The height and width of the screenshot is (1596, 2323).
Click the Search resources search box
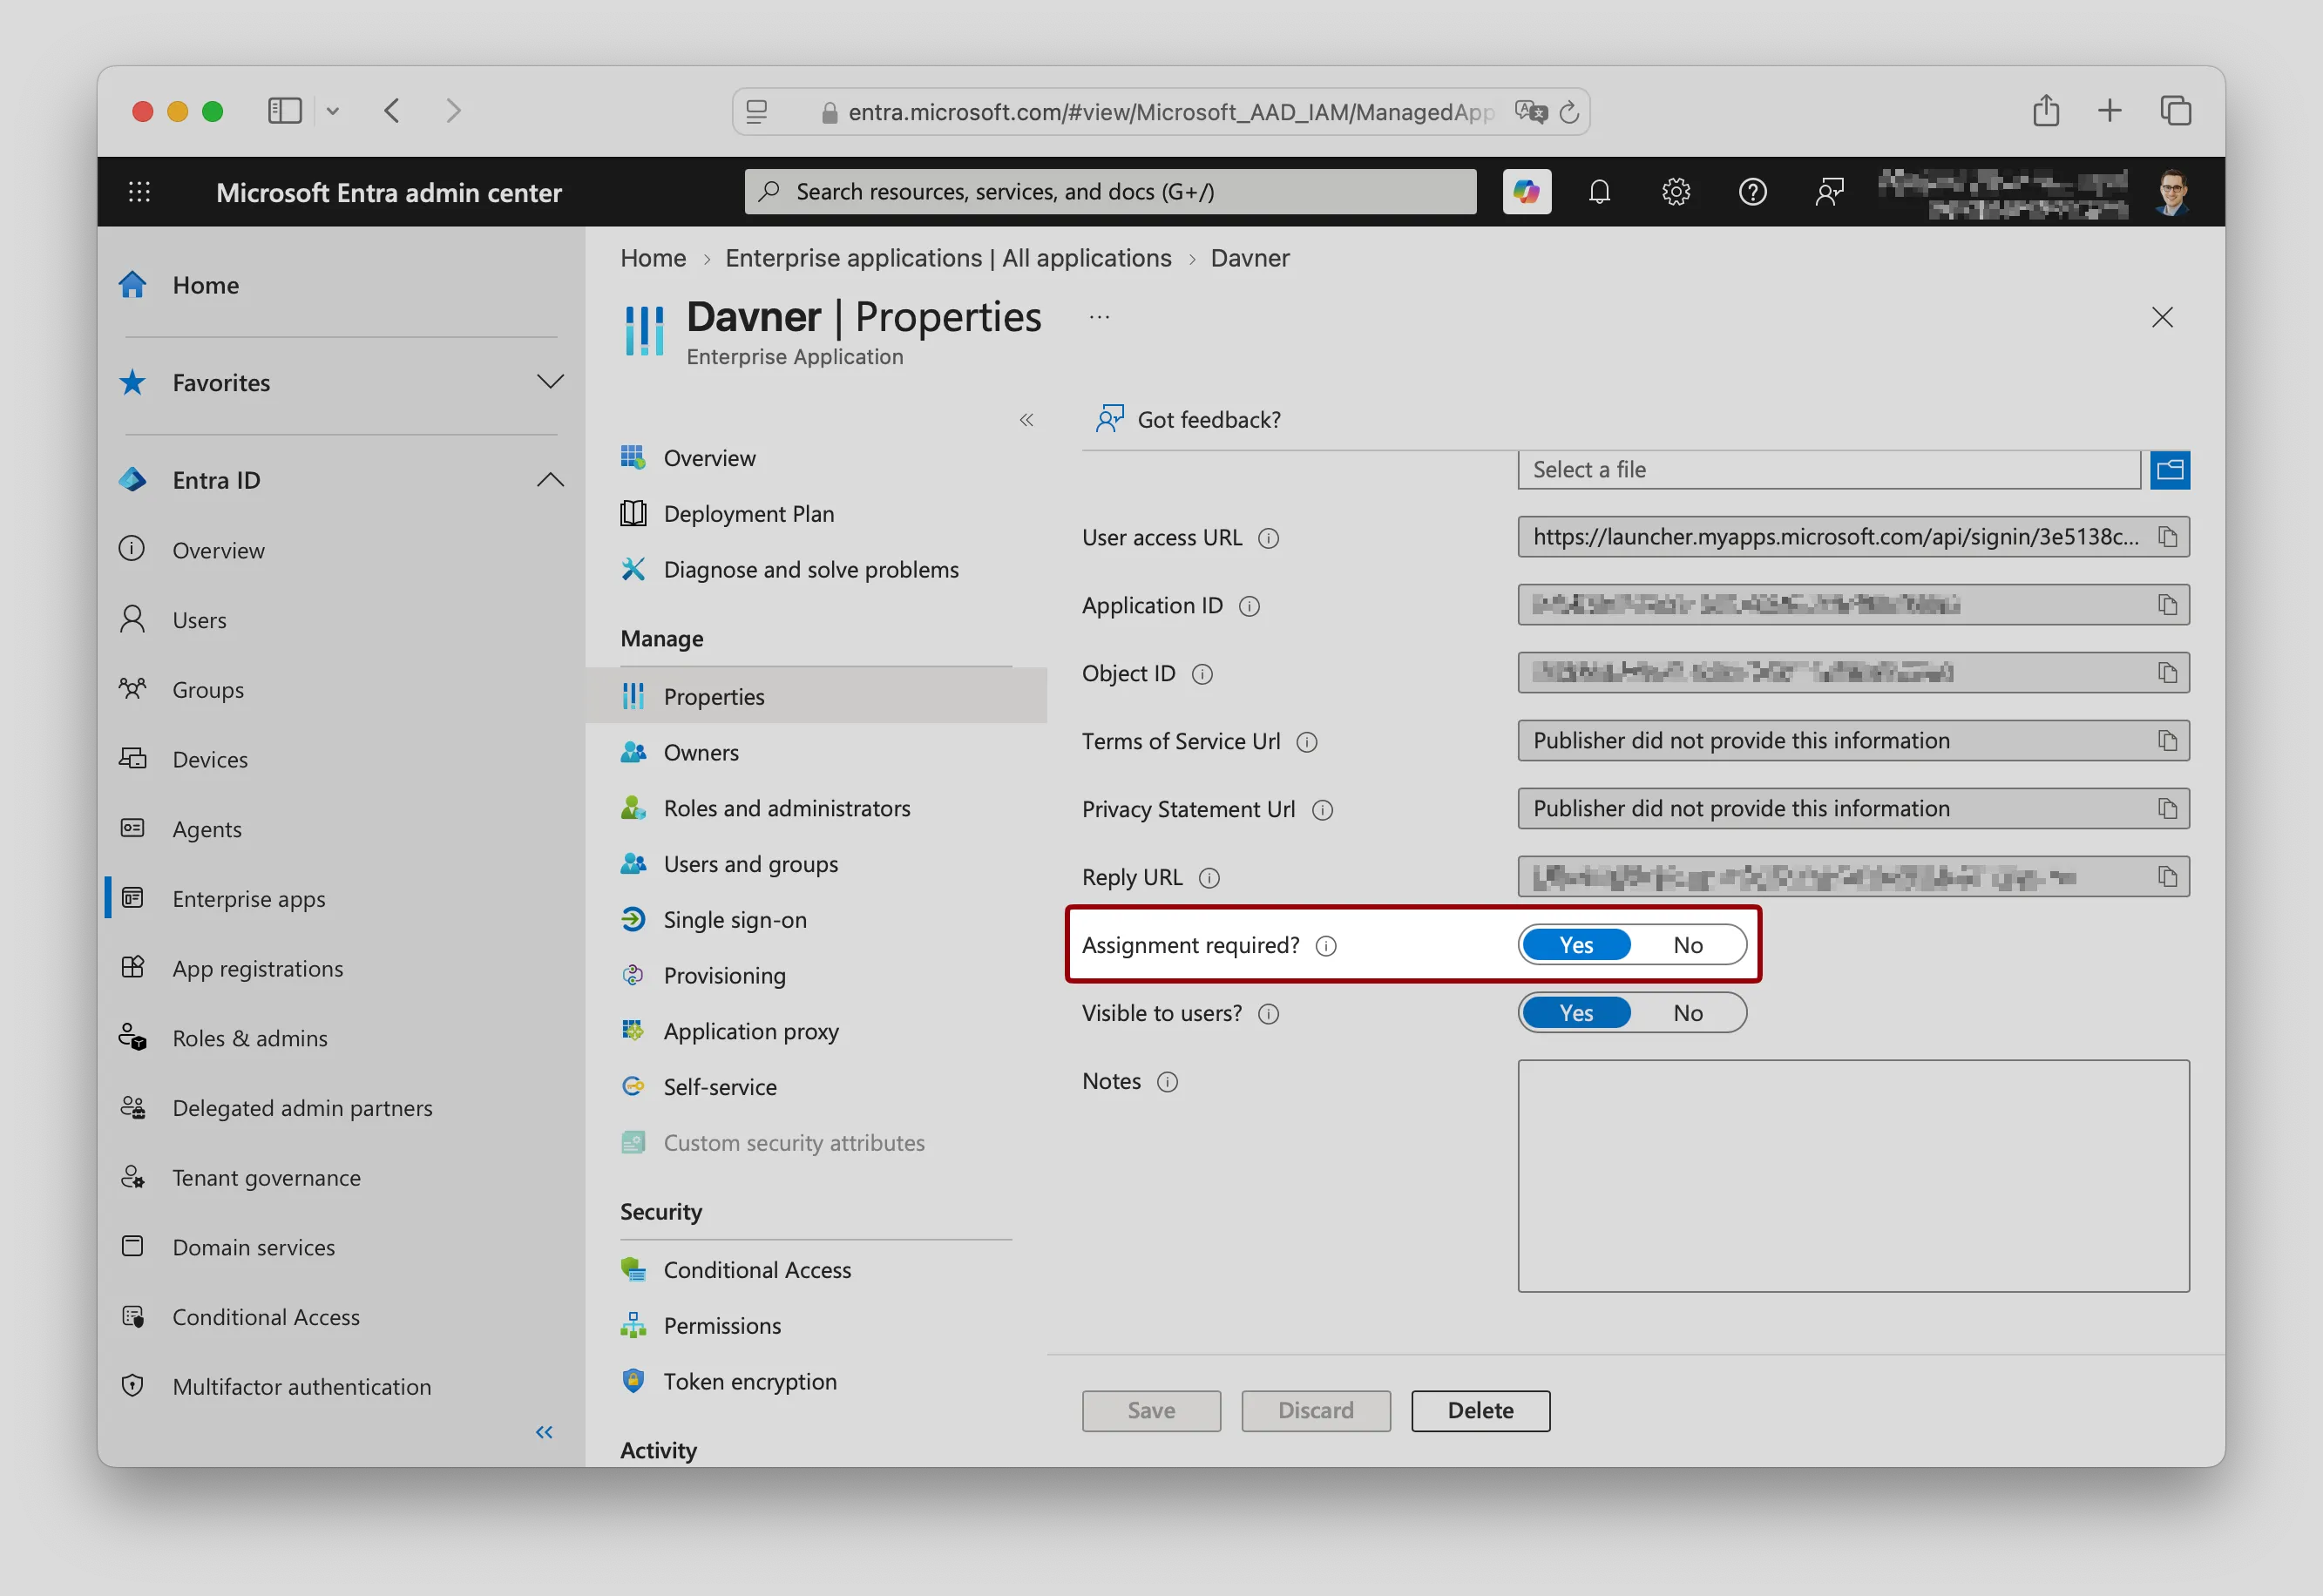coord(1110,191)
